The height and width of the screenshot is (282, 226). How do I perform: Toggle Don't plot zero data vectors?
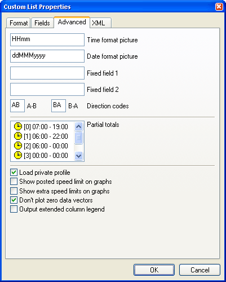pos(14,200)
